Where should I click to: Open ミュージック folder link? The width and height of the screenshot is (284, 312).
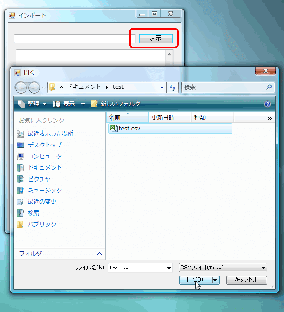click(44, 191)
